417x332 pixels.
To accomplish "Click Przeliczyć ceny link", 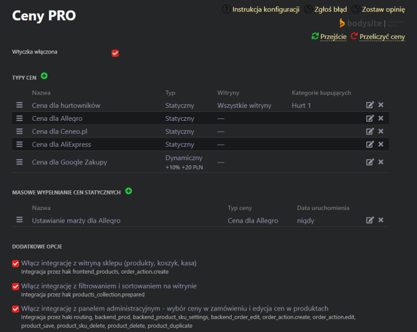I will (382, 37).
